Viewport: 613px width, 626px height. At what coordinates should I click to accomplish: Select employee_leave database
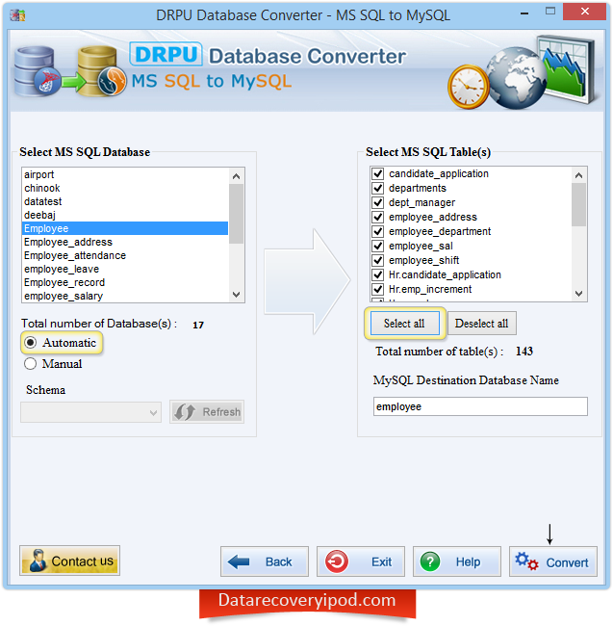pos(125,269)
